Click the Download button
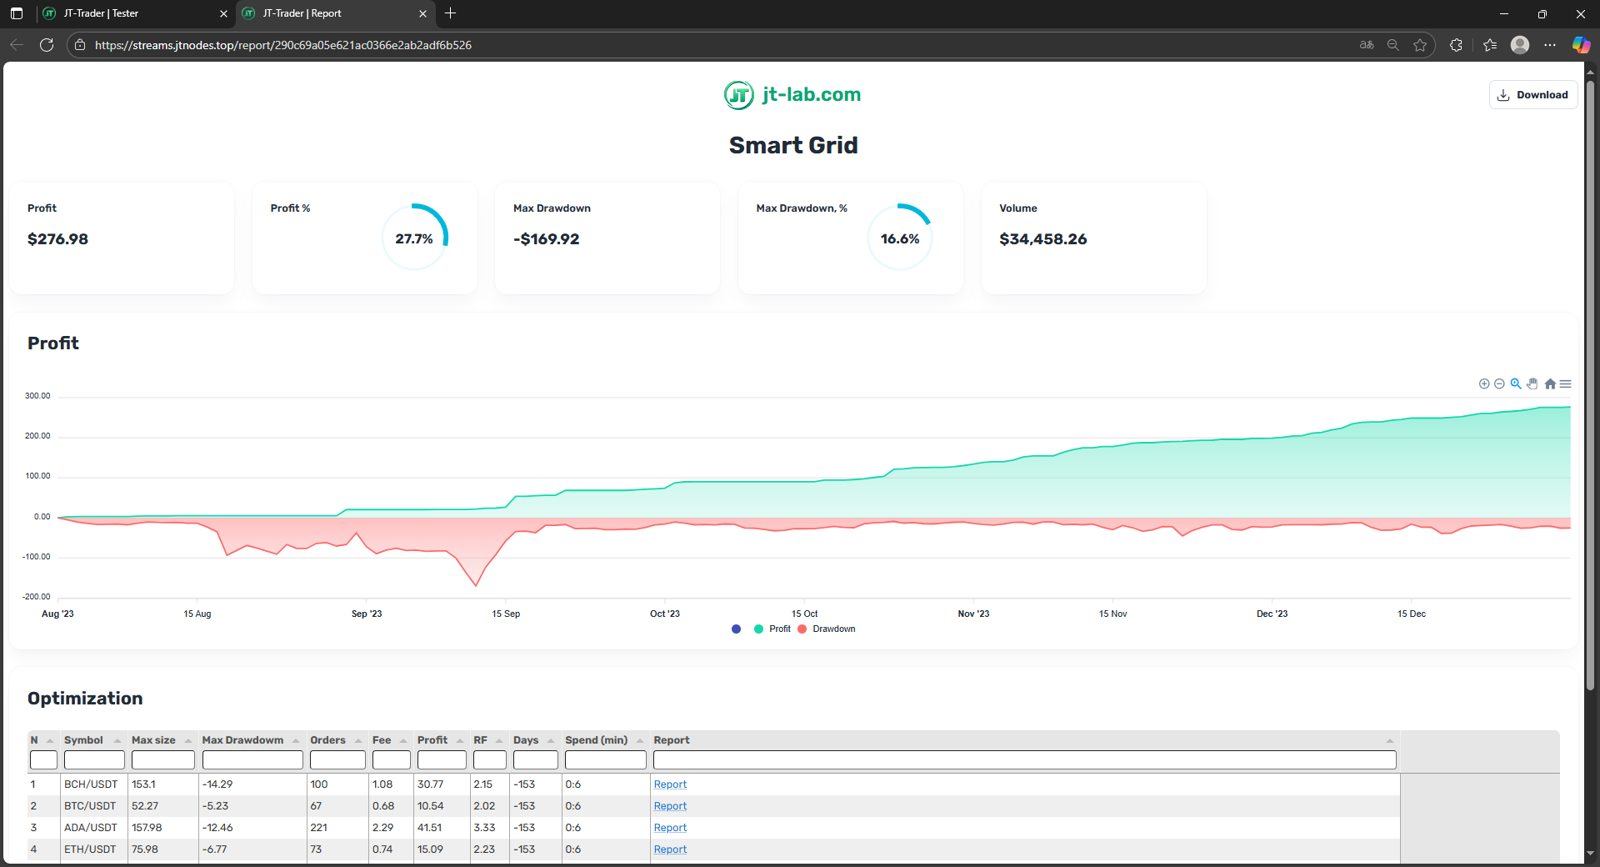 [1532, 95]
